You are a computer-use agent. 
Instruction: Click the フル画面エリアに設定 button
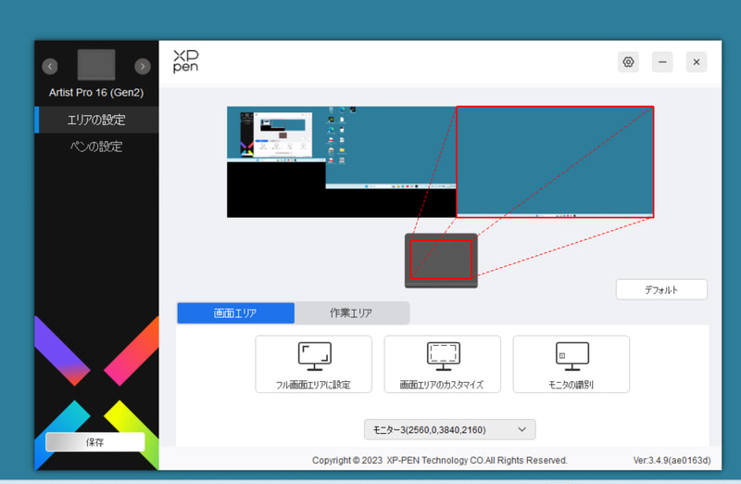[x=314, y=364]
